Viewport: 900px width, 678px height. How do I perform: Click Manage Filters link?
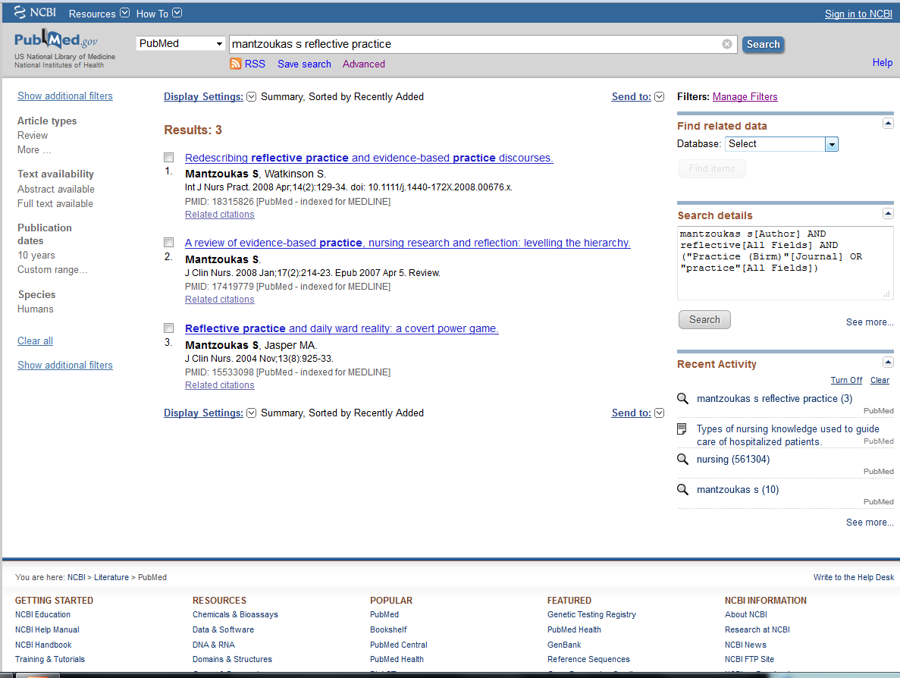point(745,96)
